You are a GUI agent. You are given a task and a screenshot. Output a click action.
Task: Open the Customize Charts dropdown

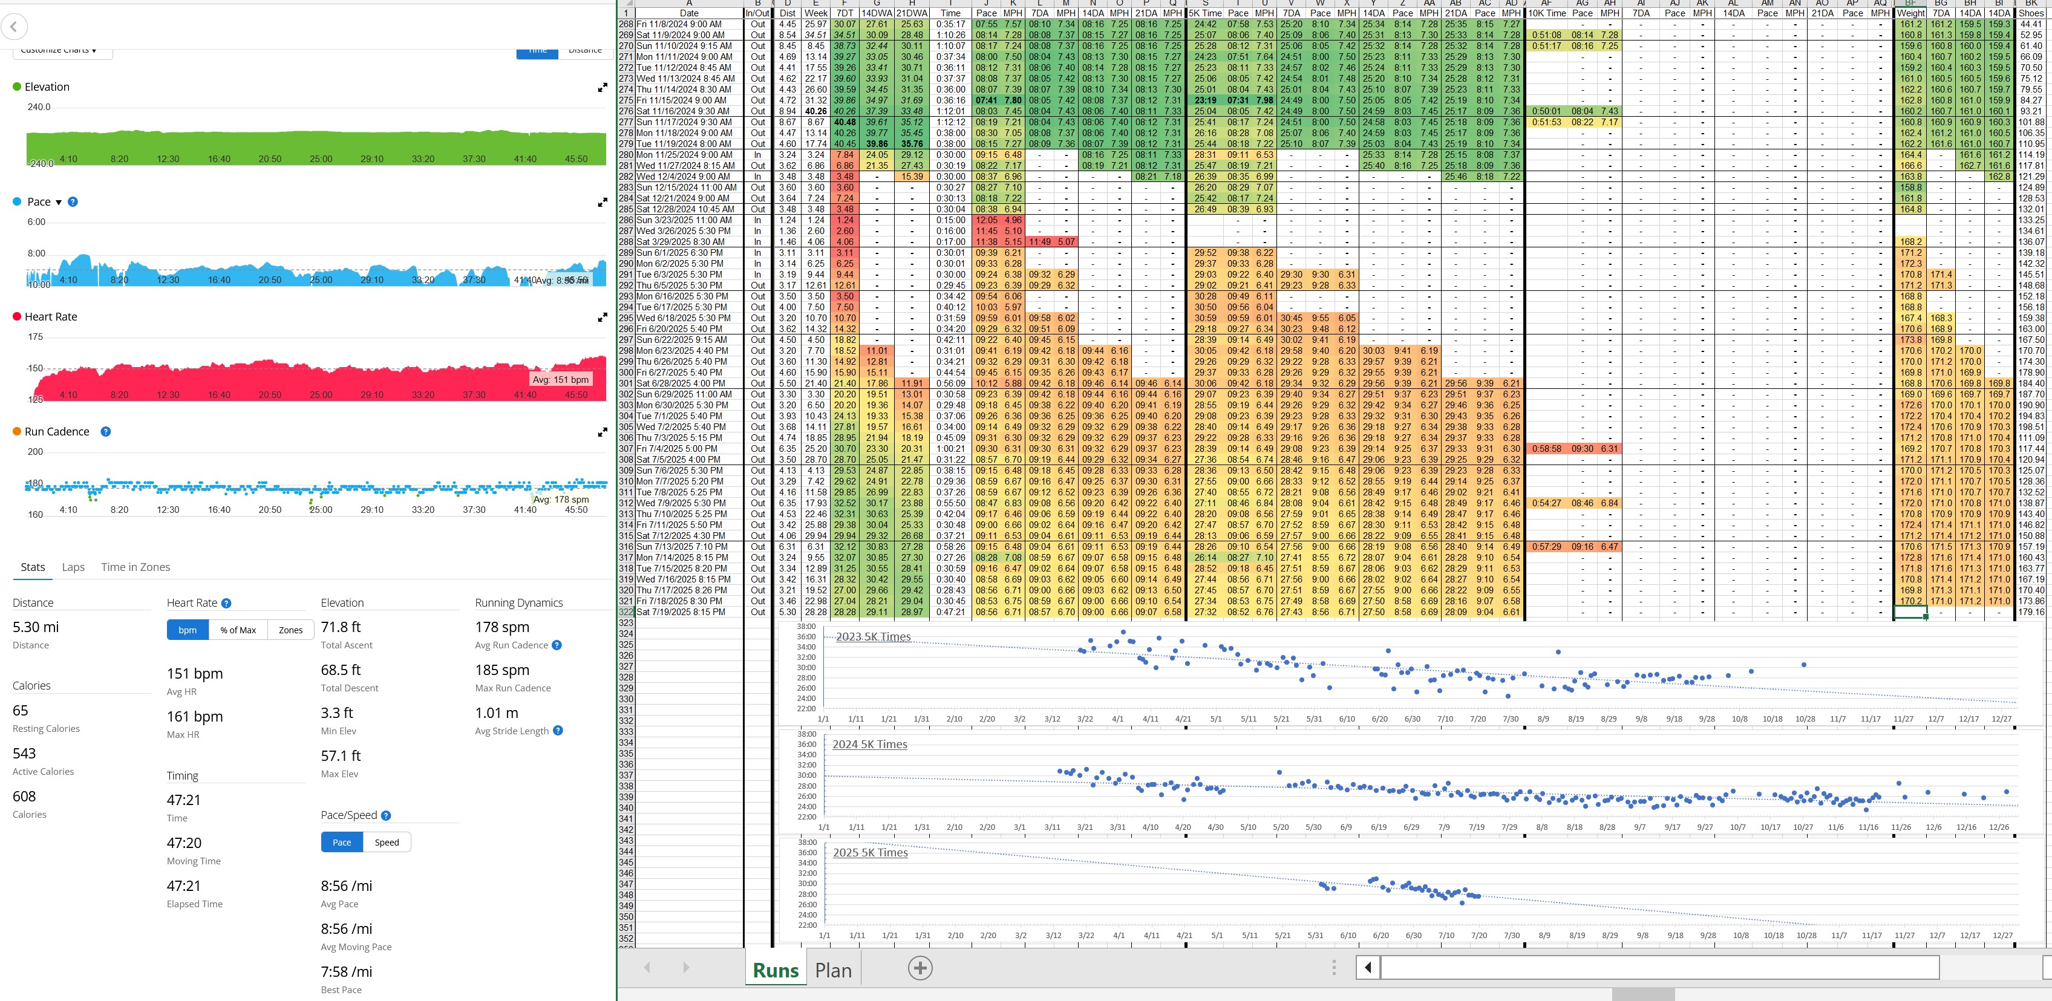62,51
